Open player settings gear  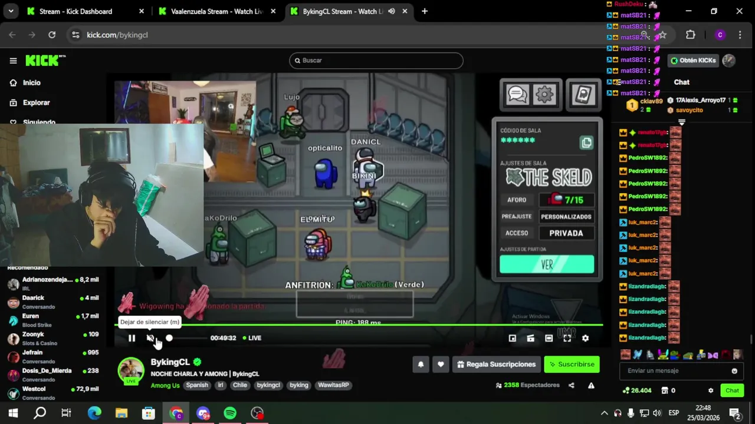[585, 338]
